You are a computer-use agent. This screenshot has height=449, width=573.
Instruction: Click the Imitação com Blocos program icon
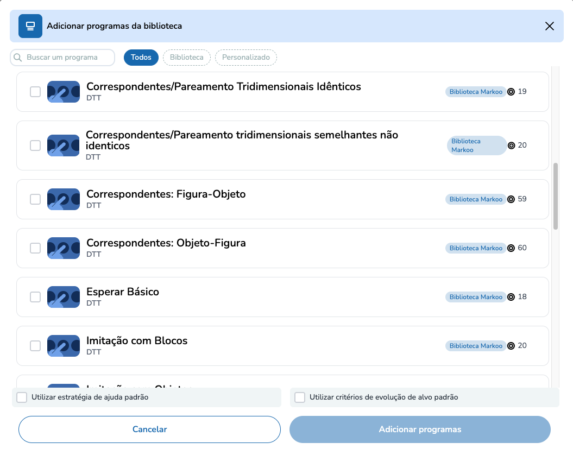click(x=64, y=346)
